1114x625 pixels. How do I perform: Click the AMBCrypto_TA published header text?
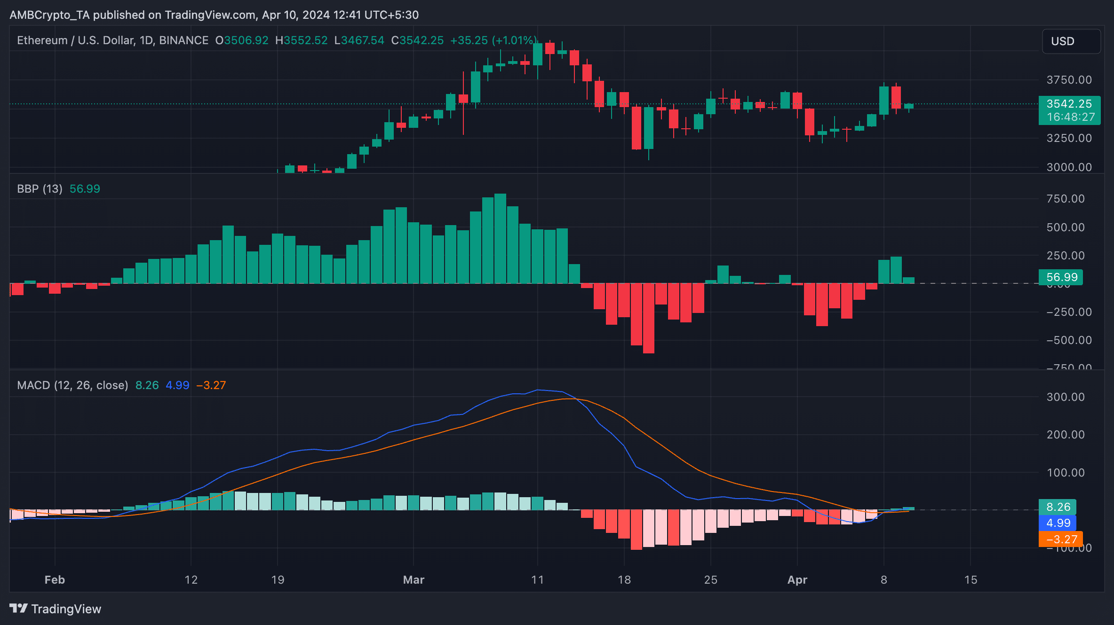[214, 15]
